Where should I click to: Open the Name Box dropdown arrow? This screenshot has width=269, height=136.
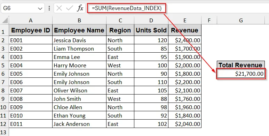pos(40,8)
